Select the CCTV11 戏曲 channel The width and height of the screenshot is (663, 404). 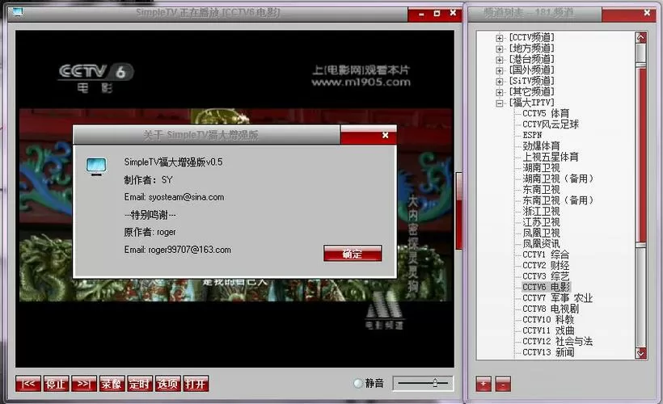[548, 330]
